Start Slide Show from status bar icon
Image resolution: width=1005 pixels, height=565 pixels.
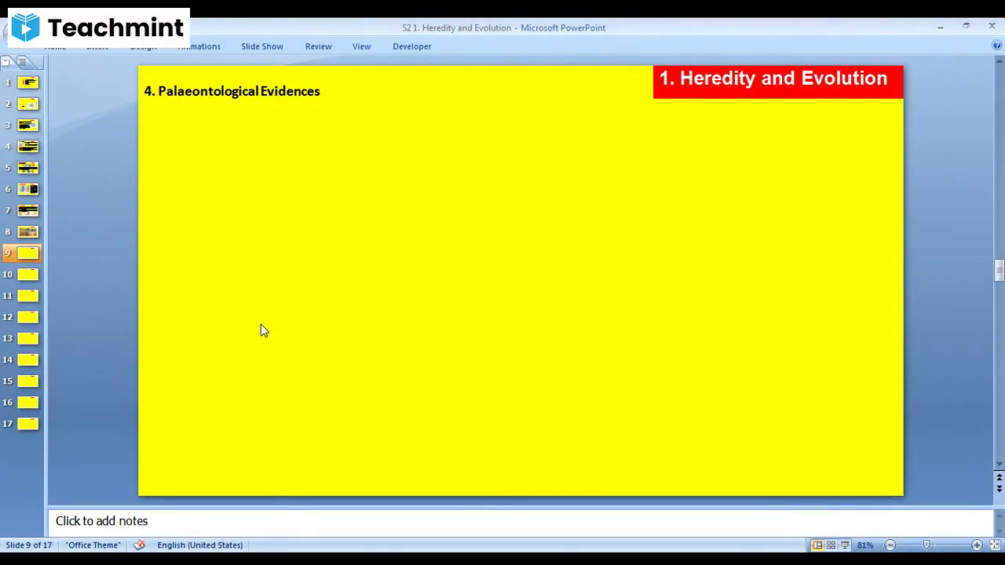point(845,545)
